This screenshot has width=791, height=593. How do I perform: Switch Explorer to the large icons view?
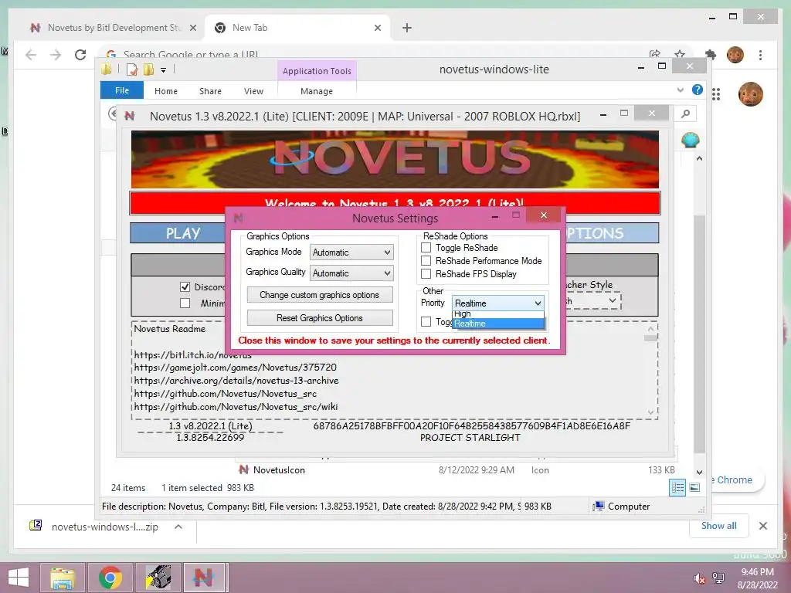(x=694, y=487)
